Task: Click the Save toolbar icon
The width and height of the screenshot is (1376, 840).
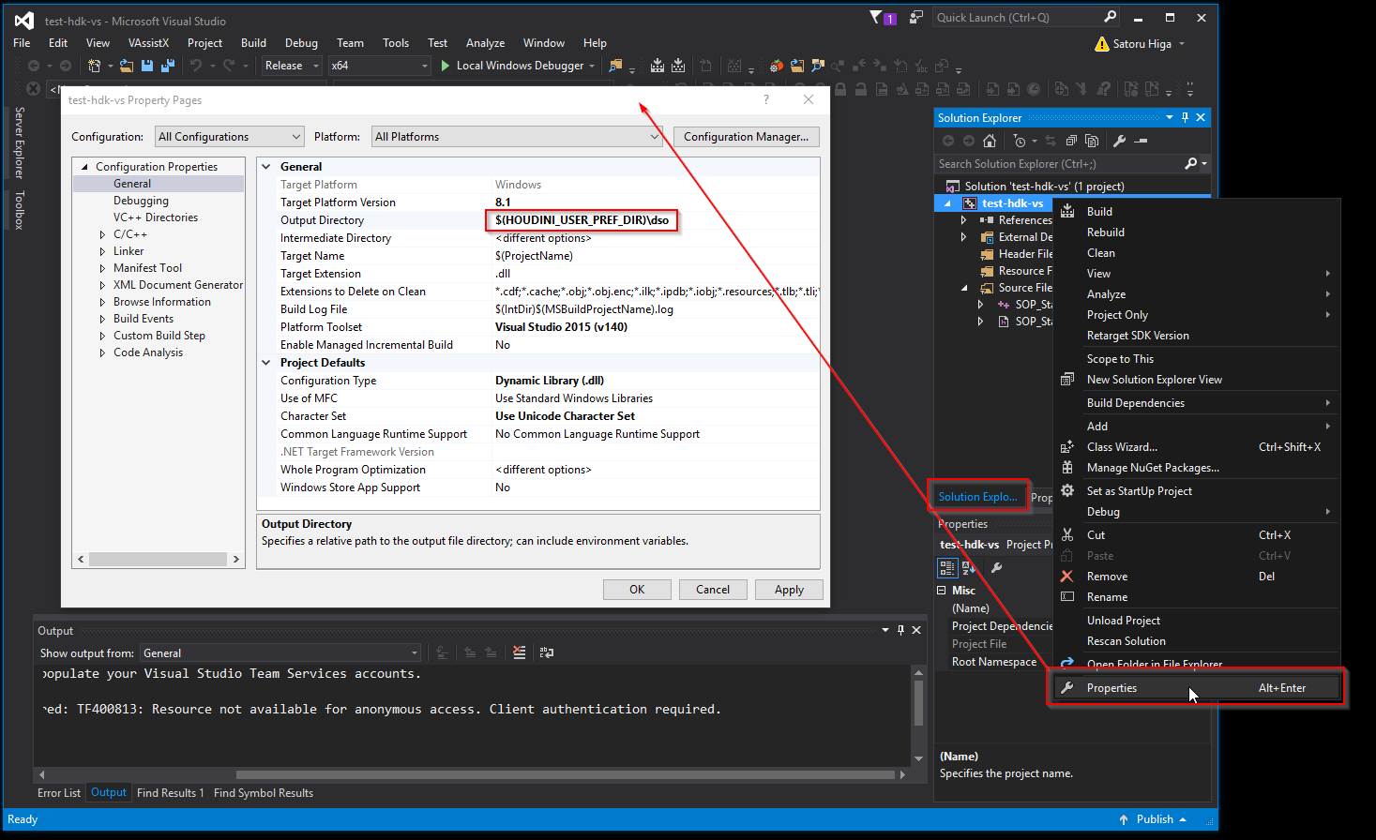Action: click(147, 66)
